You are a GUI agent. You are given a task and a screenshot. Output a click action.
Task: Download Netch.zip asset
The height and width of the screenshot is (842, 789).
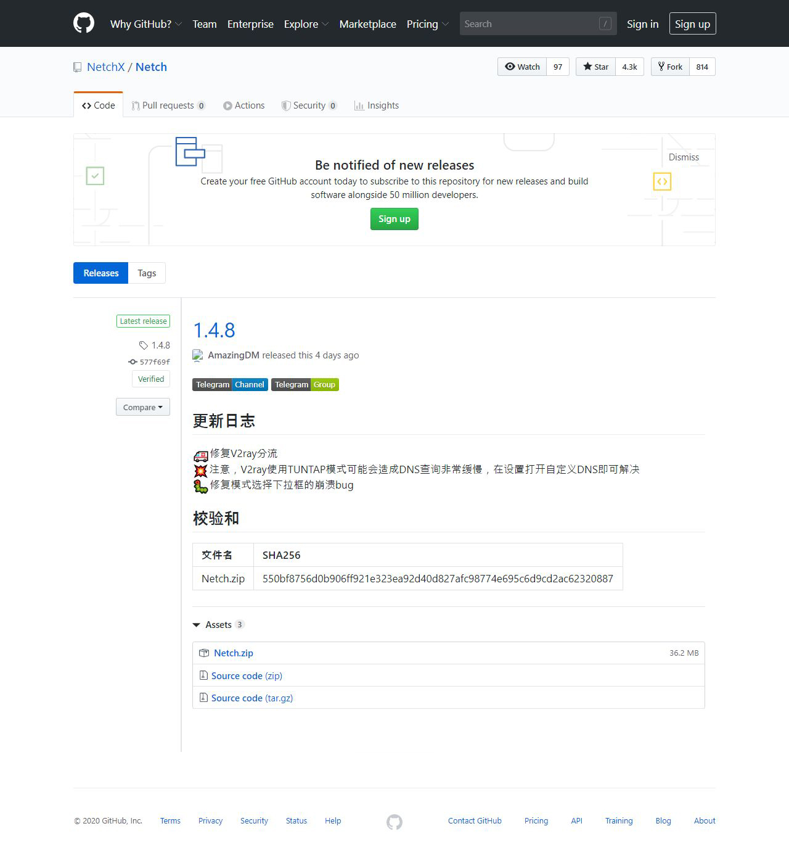(x=234, y=653)
